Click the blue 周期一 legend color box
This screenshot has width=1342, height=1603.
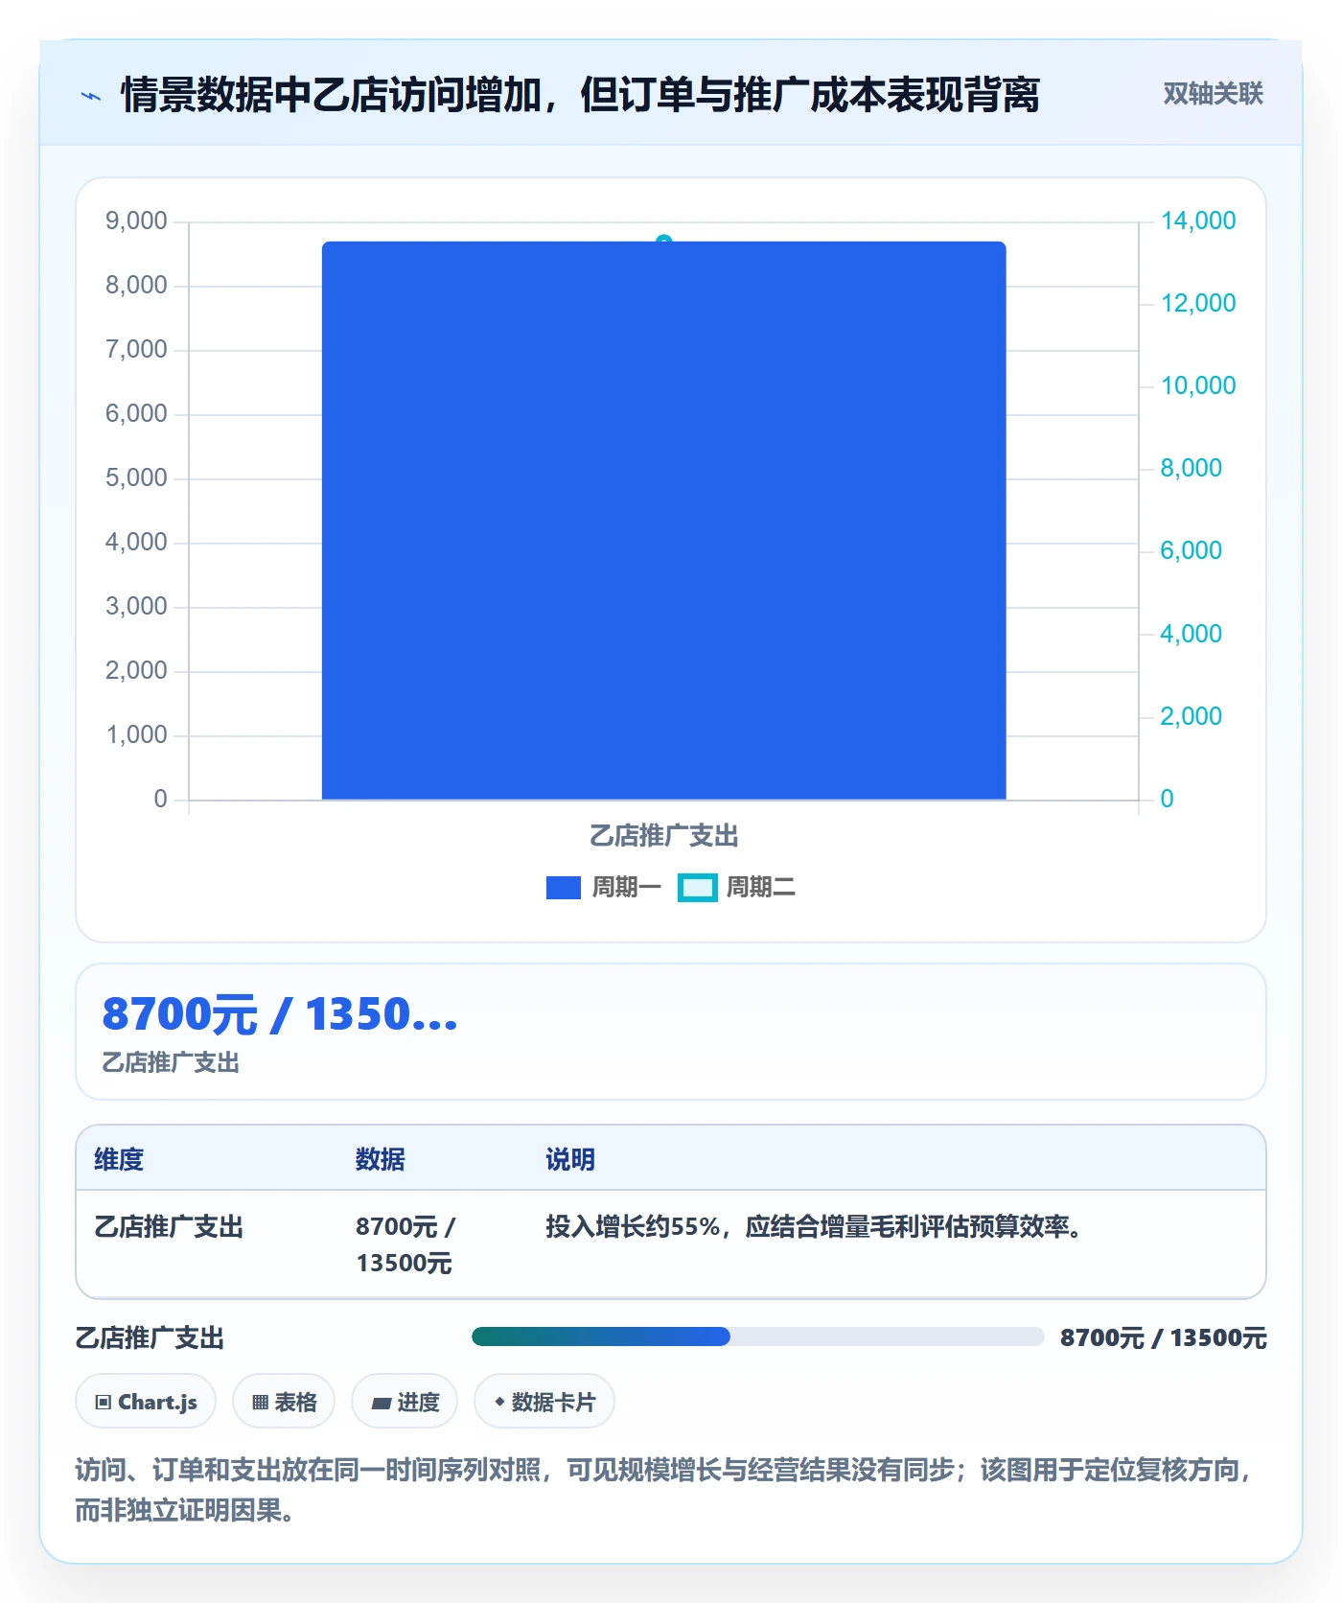tap(564, 888)
